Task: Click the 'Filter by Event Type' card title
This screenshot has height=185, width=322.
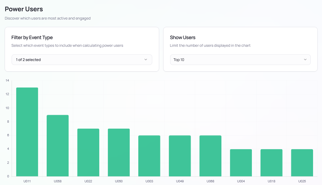Action: click(32, 37)
